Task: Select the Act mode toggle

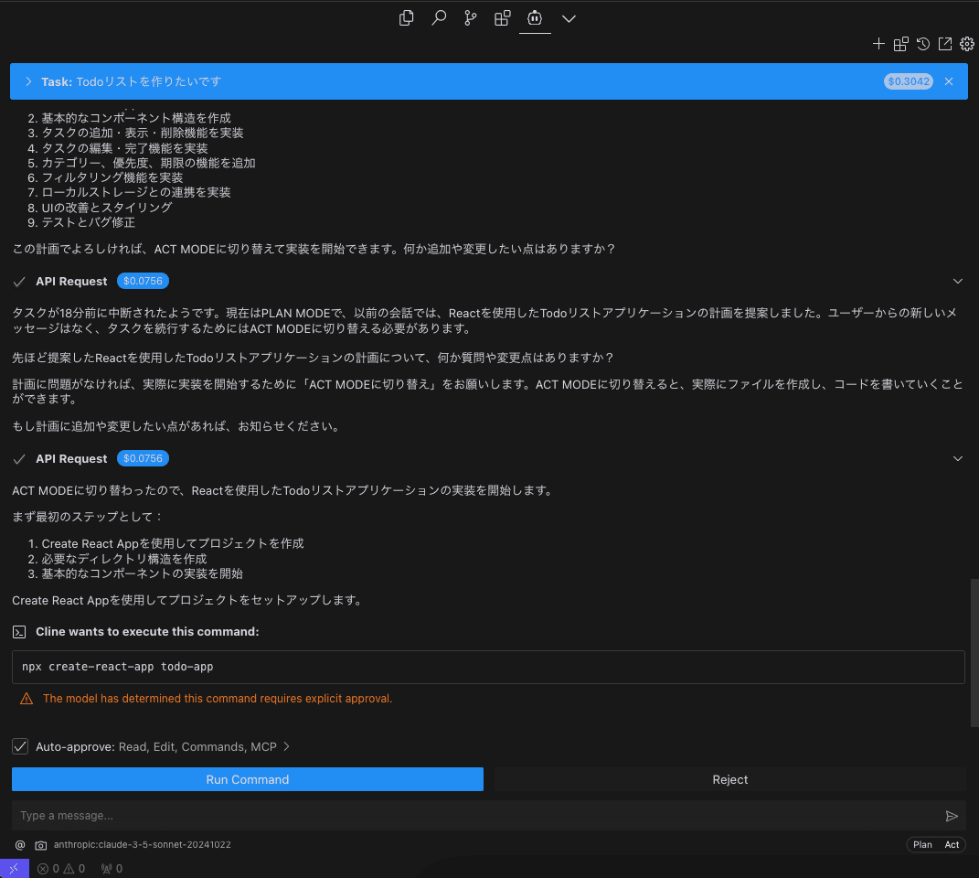Action: coord(951,844)
